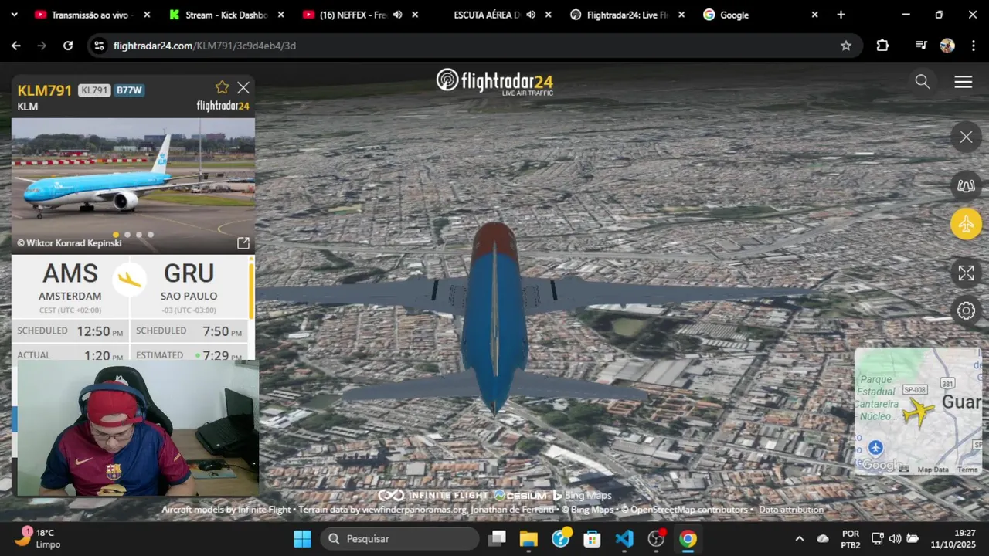
Task: Open Flightradar24 hamburger menu
Action: click(x=964, y=82)
